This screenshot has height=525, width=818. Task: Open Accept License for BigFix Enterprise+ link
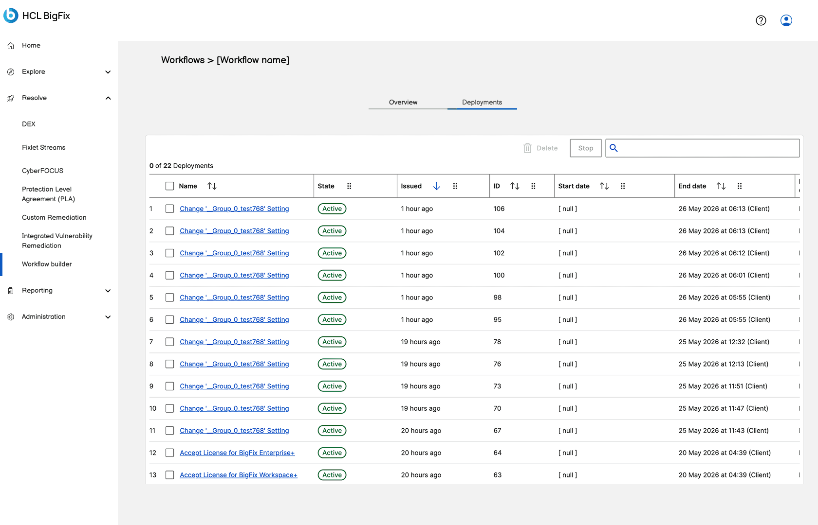(237, 453)
